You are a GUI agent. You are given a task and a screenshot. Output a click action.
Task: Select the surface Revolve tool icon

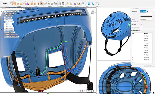click(18, 4)
